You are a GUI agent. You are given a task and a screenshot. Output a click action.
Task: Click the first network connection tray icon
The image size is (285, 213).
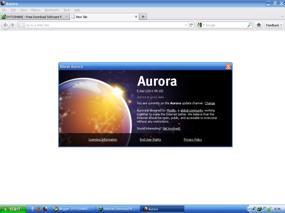point(254,209)
